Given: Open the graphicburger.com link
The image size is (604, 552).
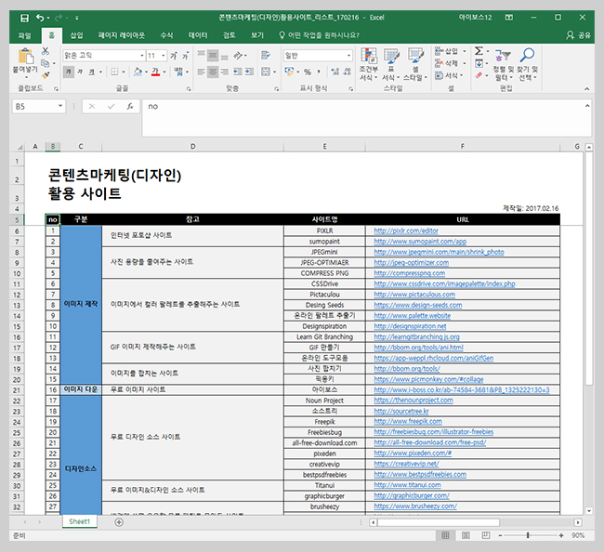Looking at the screenshot, I should [412, 495].
